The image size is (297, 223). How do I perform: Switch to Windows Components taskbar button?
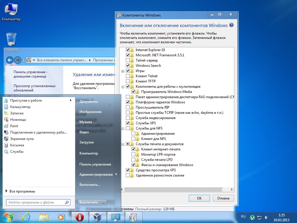click(x=133, y=217)
